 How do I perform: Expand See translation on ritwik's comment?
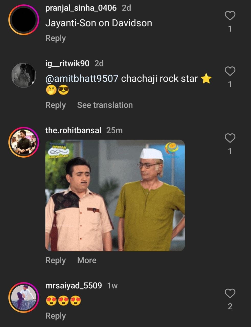(105, 105)
